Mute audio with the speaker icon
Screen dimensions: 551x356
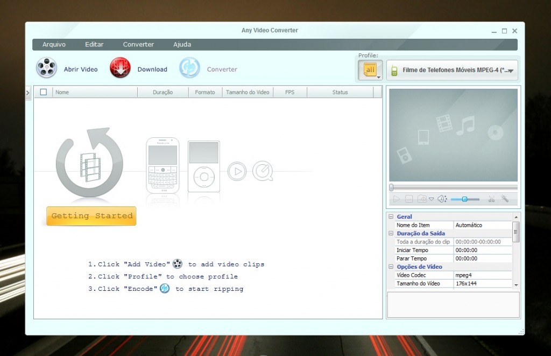pyautogui.click(x=442, y=199)
